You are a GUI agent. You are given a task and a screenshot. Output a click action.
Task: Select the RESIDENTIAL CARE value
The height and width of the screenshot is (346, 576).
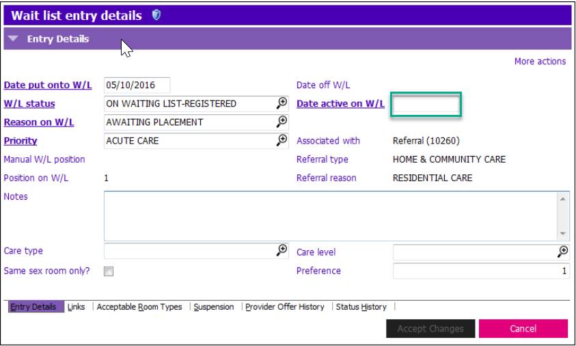click(433, 178)
